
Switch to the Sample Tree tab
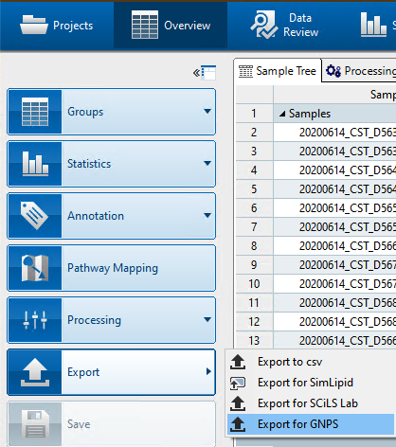278,71
